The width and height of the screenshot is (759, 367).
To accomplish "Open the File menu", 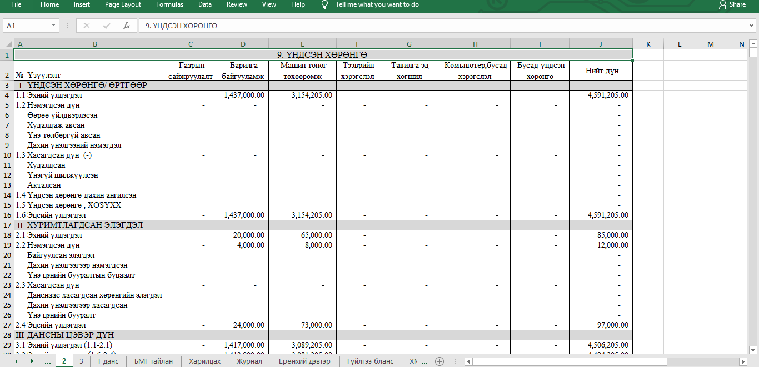I will pyautogui.click(x=16, y=4).
